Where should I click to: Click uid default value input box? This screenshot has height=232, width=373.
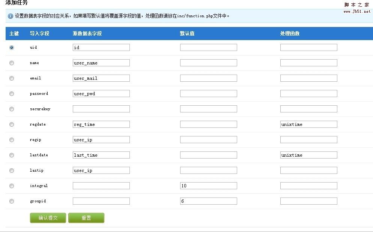209,47
